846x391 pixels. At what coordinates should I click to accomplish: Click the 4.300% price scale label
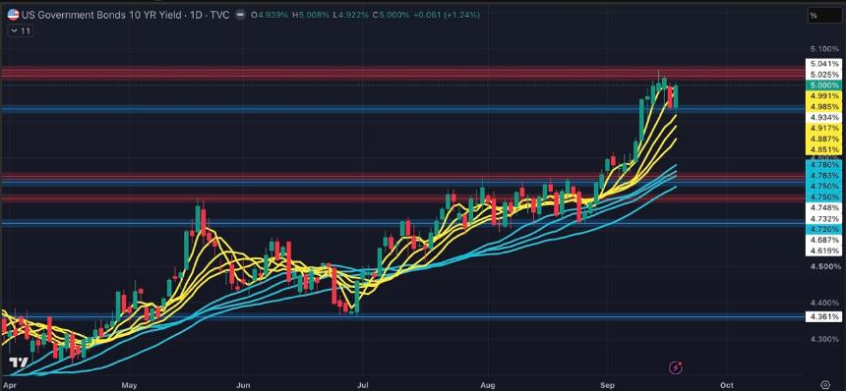[x=825, y=339]
